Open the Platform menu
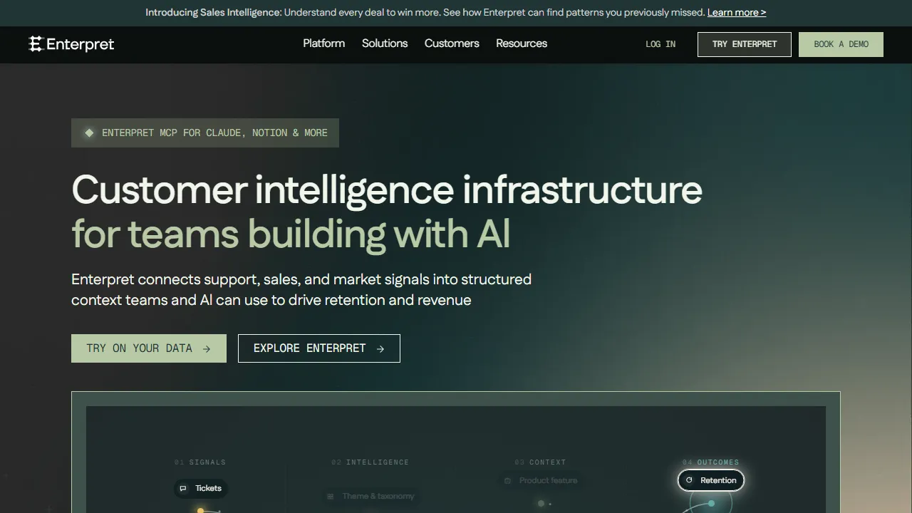 tap(323, 43)
